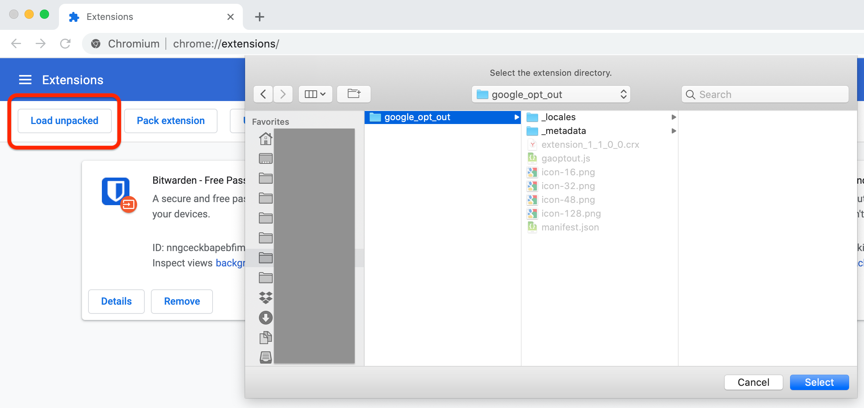Click the icon-48.png file icon

532,200
